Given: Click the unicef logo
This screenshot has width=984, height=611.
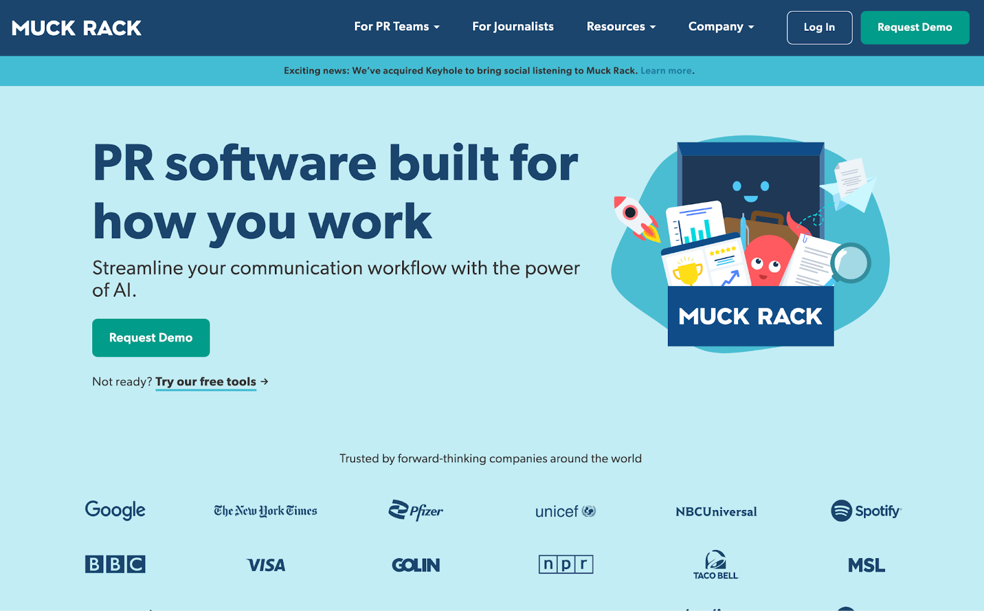Looking at the screenshot, I should click(x=565, y=511).
